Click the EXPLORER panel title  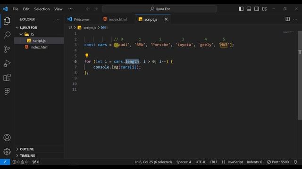[x=27, y=19]
